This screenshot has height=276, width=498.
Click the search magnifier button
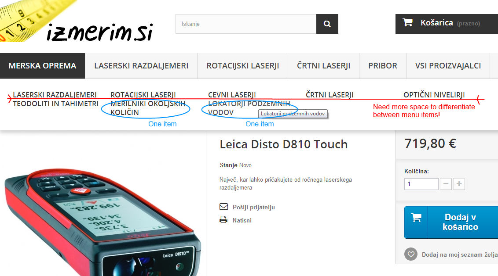pyautogui.click(x=327, y=24)
